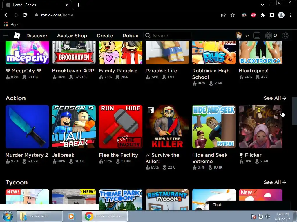Open the Robux page link
297x222 pixels.
pos(130,36)
